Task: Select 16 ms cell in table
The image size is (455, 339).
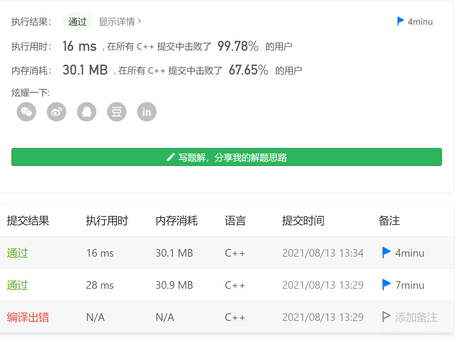Action: [x=100, y=253]
